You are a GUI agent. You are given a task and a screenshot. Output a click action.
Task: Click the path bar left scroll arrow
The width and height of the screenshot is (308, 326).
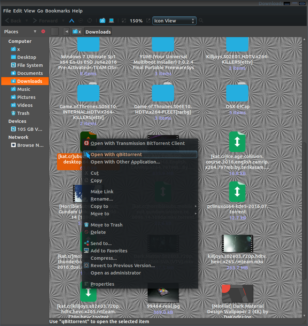click(x=67, y=32)
